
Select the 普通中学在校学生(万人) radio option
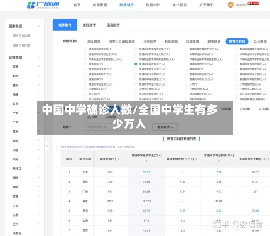pos(136,64)
